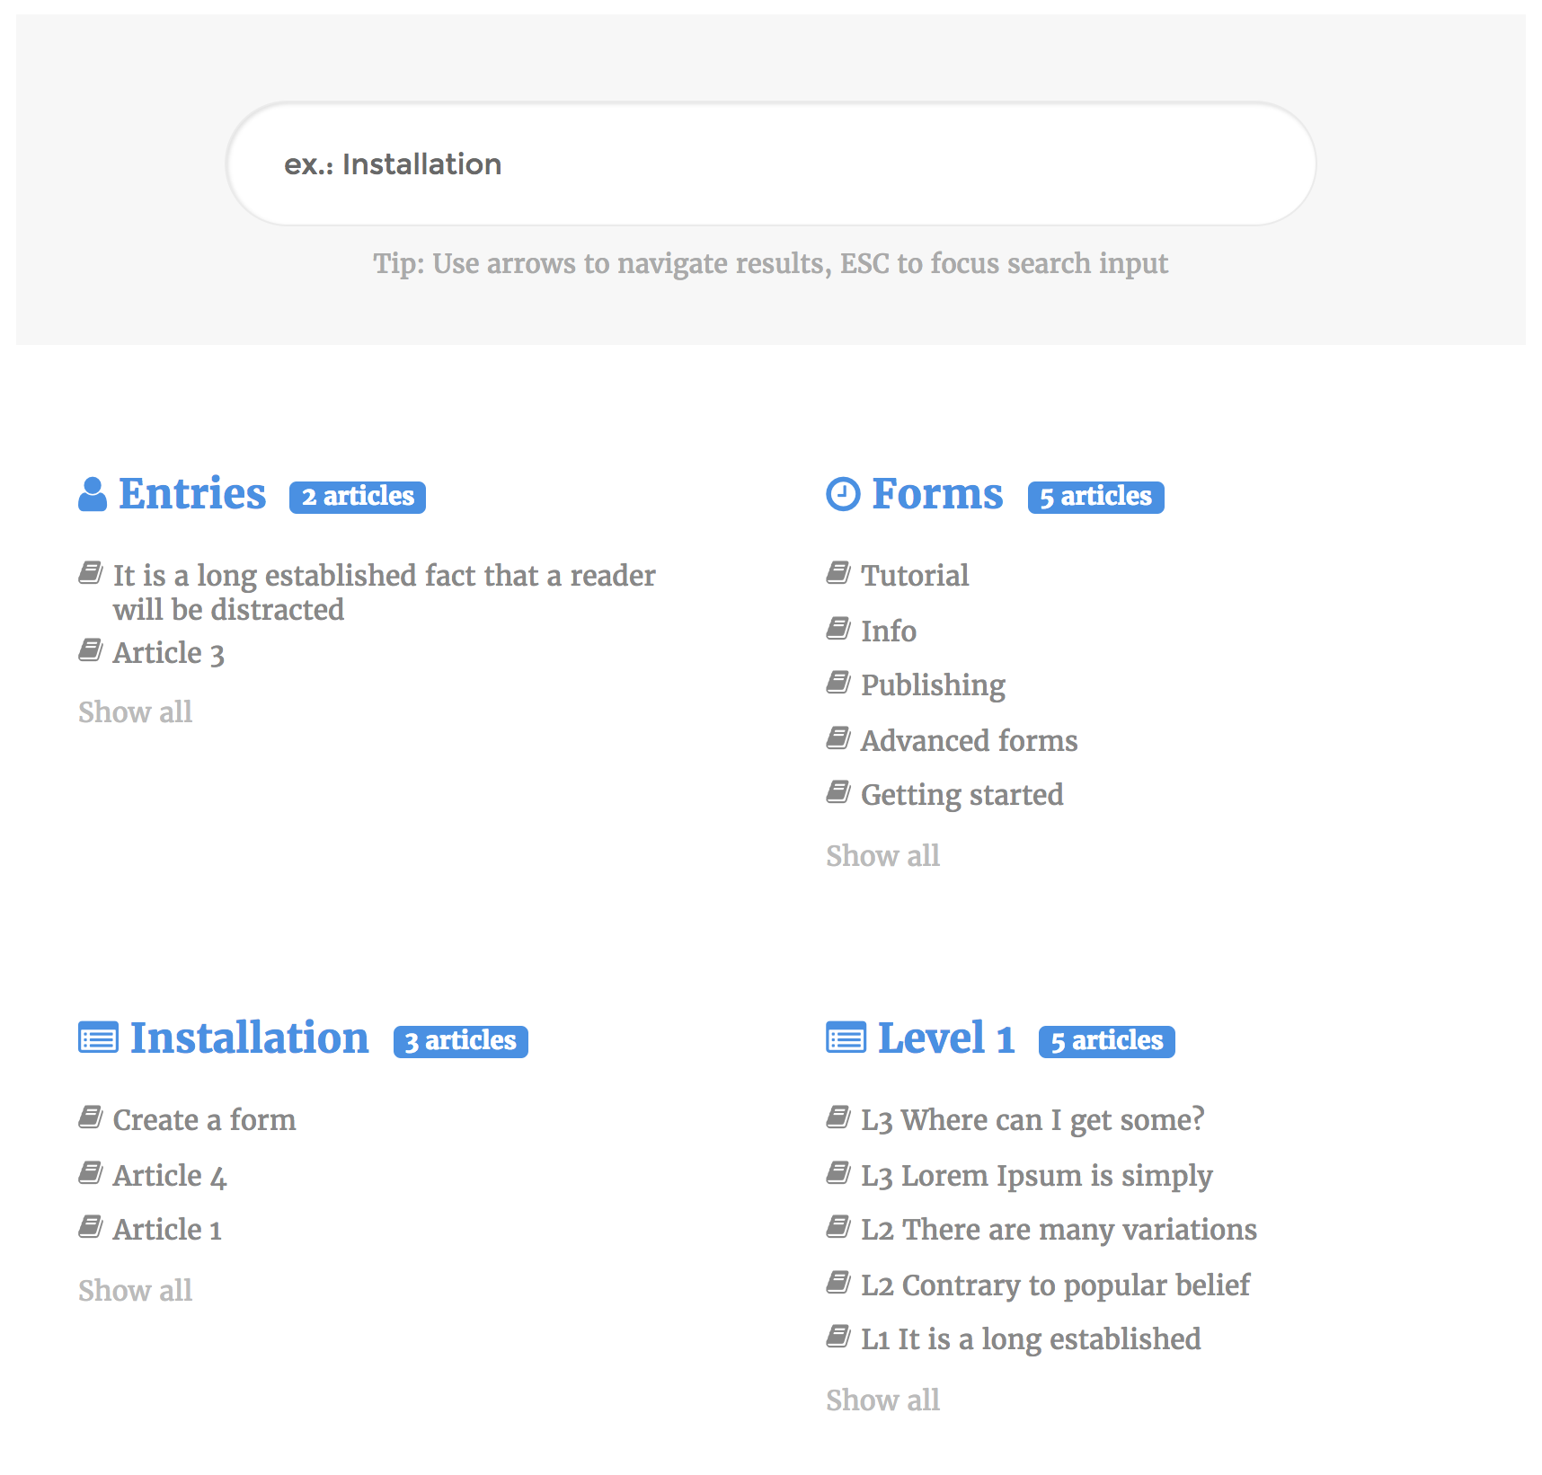Click the 5 articles badge beside Forms
Viewport: 1542px width, 1475px height.
(1096, 497)
